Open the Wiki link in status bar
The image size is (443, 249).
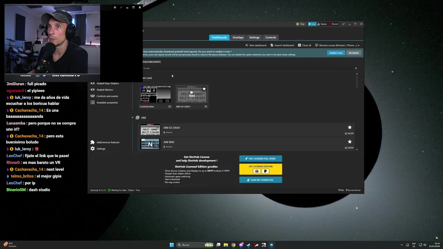tap(341, 190)
